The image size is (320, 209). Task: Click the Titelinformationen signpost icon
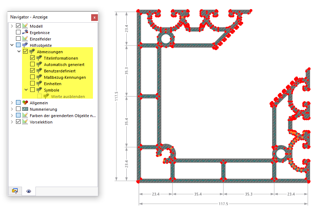click(x=39, y=58)
